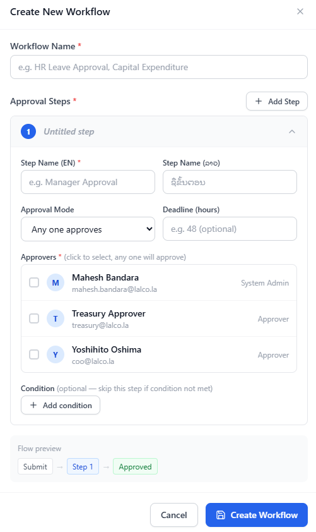Focus the Workflow Name input field

pyautogui.click(x=159, y=67)
